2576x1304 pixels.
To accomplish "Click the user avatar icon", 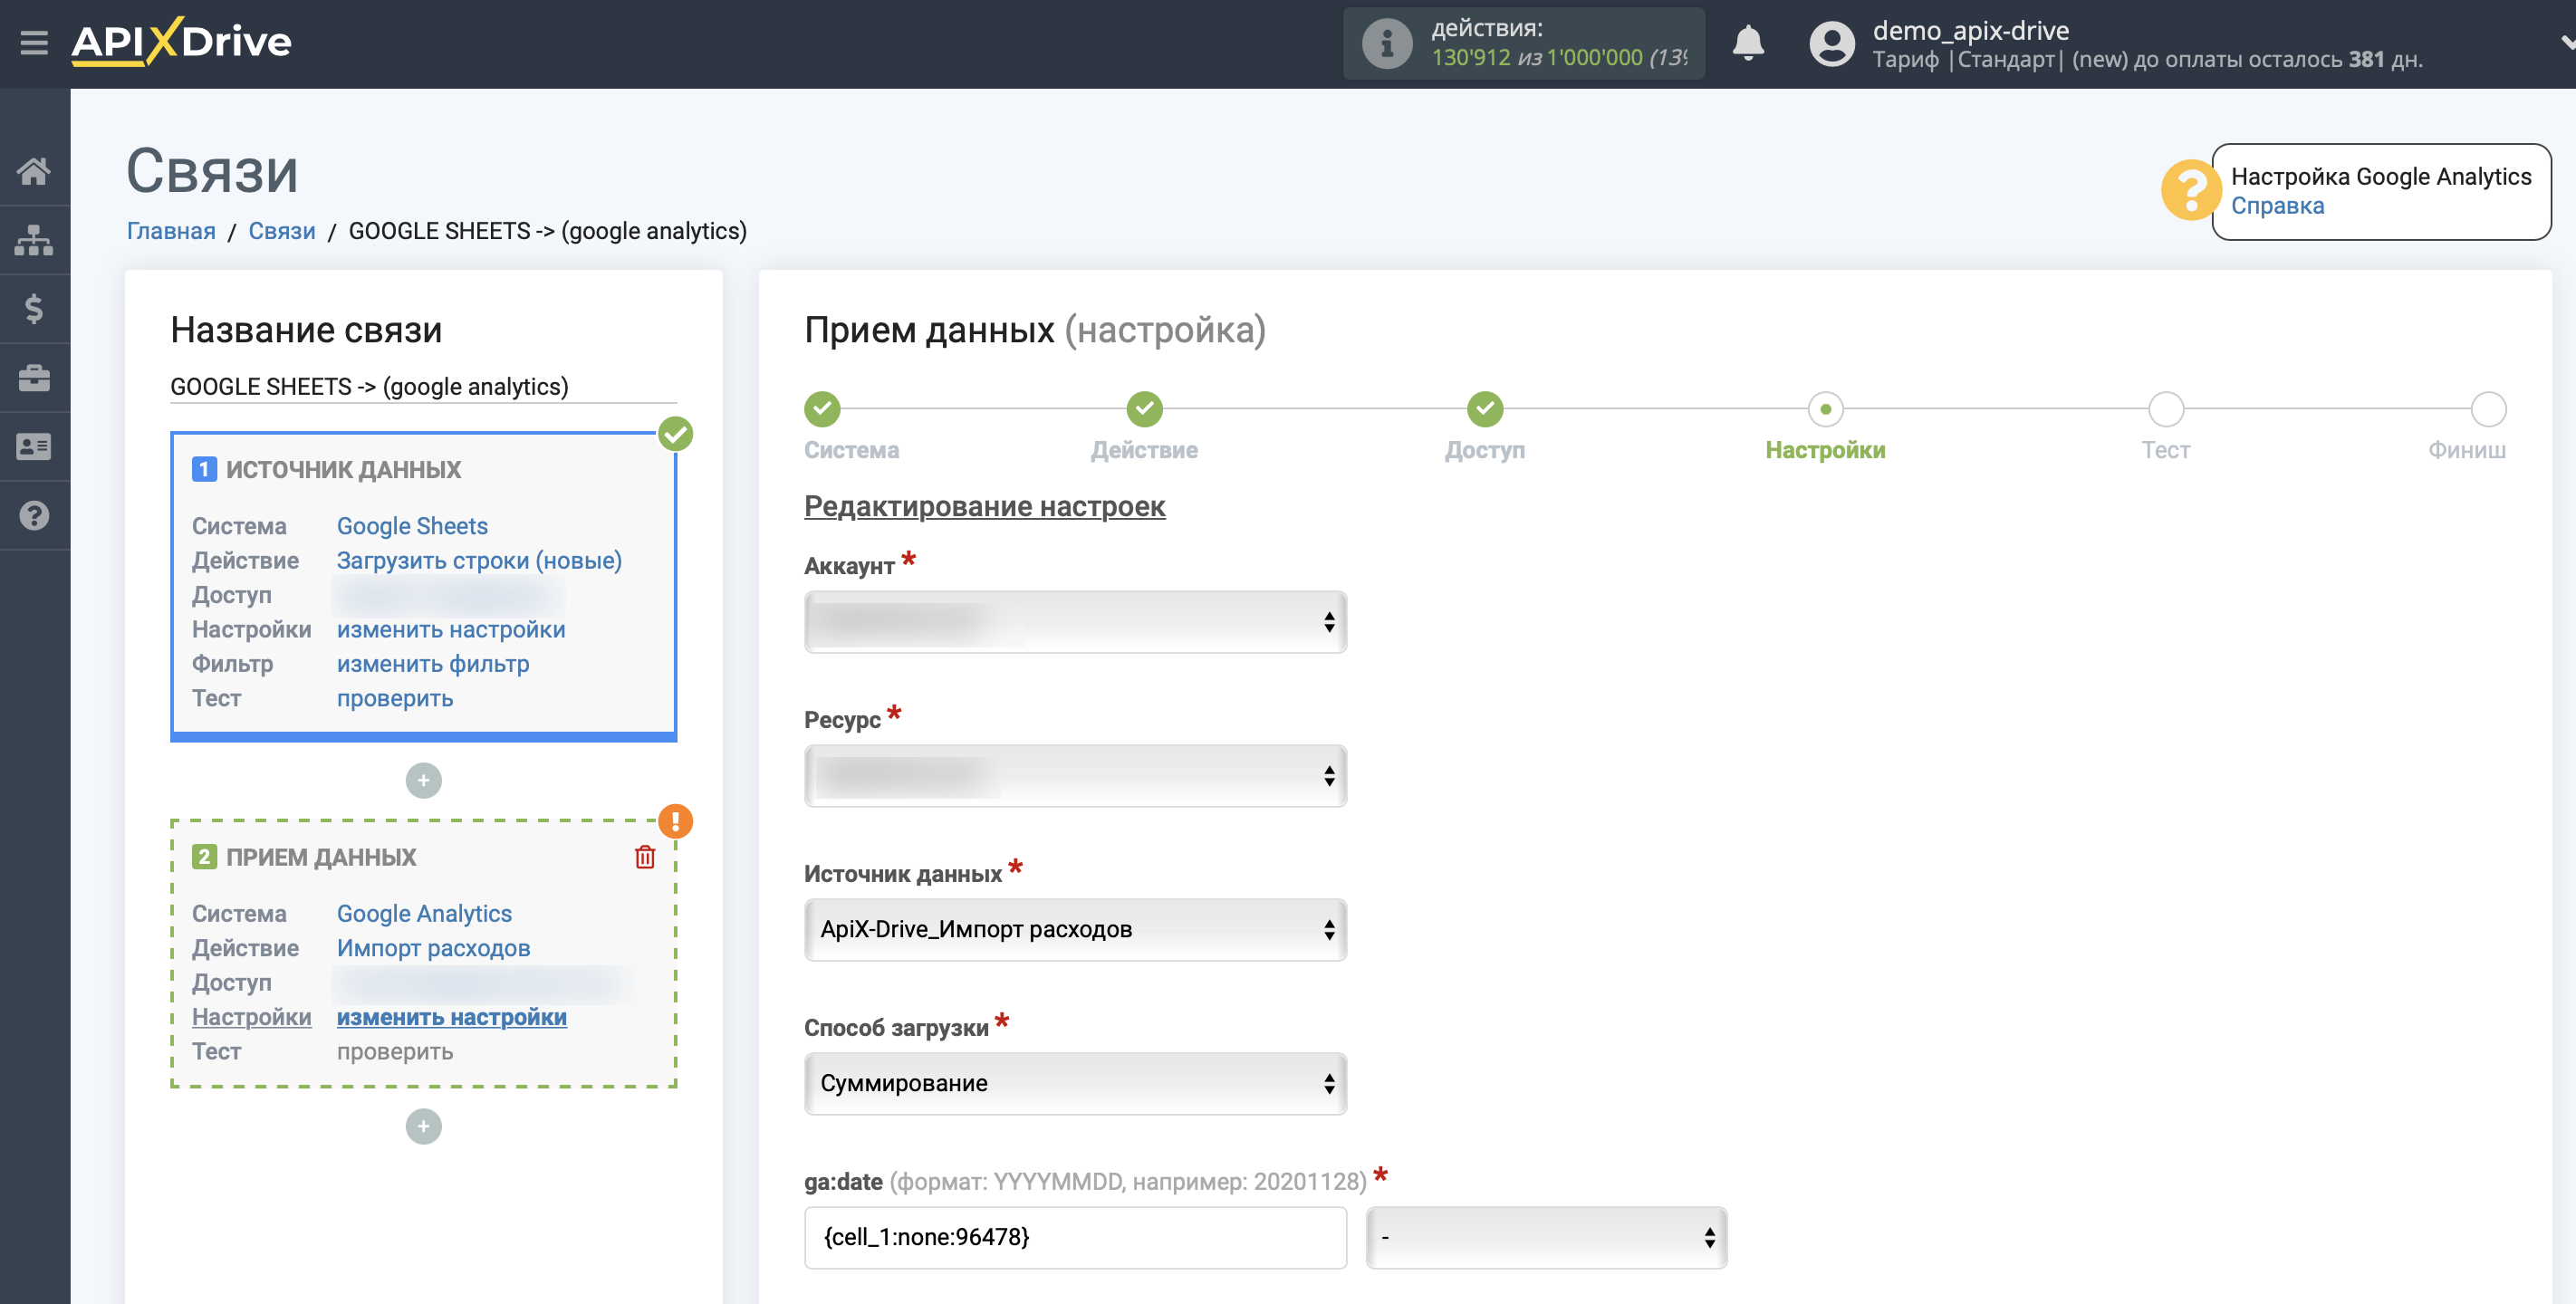I will (1831, 44).
